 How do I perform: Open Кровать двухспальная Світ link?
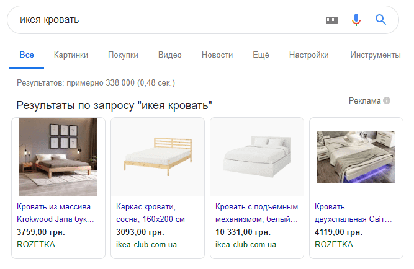click(353, 213)
